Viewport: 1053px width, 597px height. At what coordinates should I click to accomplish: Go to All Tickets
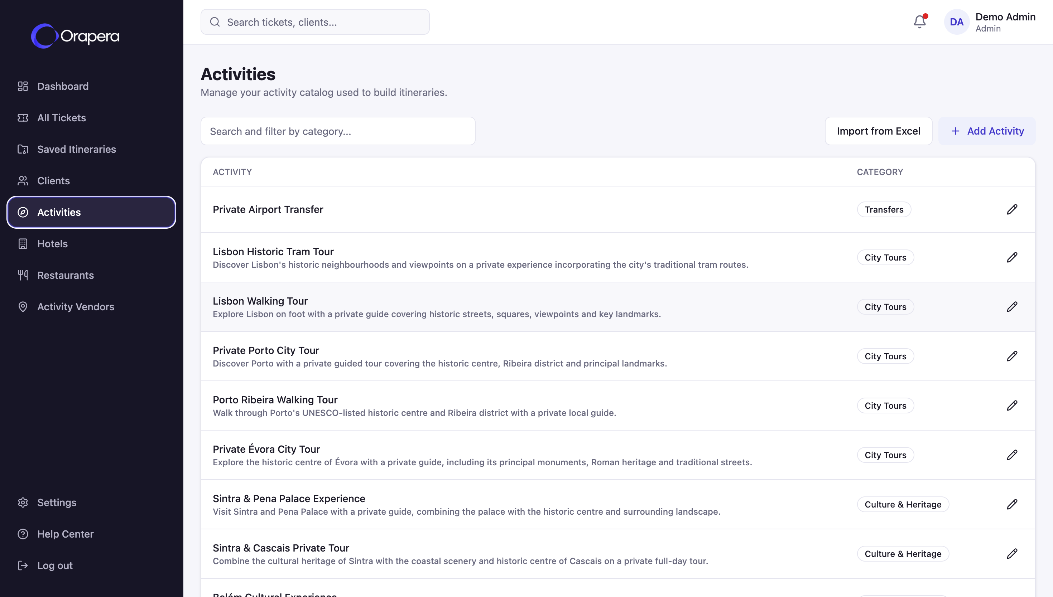pos(91,118)
